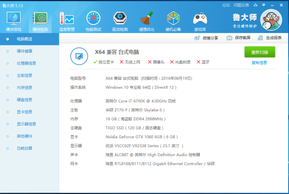Viewport: 289px width, 194px height.
Task: Click Nvidia GeForce GTX 1060 text
Action: point(142,137)
